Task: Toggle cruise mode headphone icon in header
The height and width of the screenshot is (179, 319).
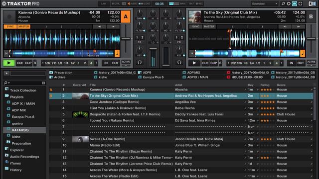Action: 295,4
